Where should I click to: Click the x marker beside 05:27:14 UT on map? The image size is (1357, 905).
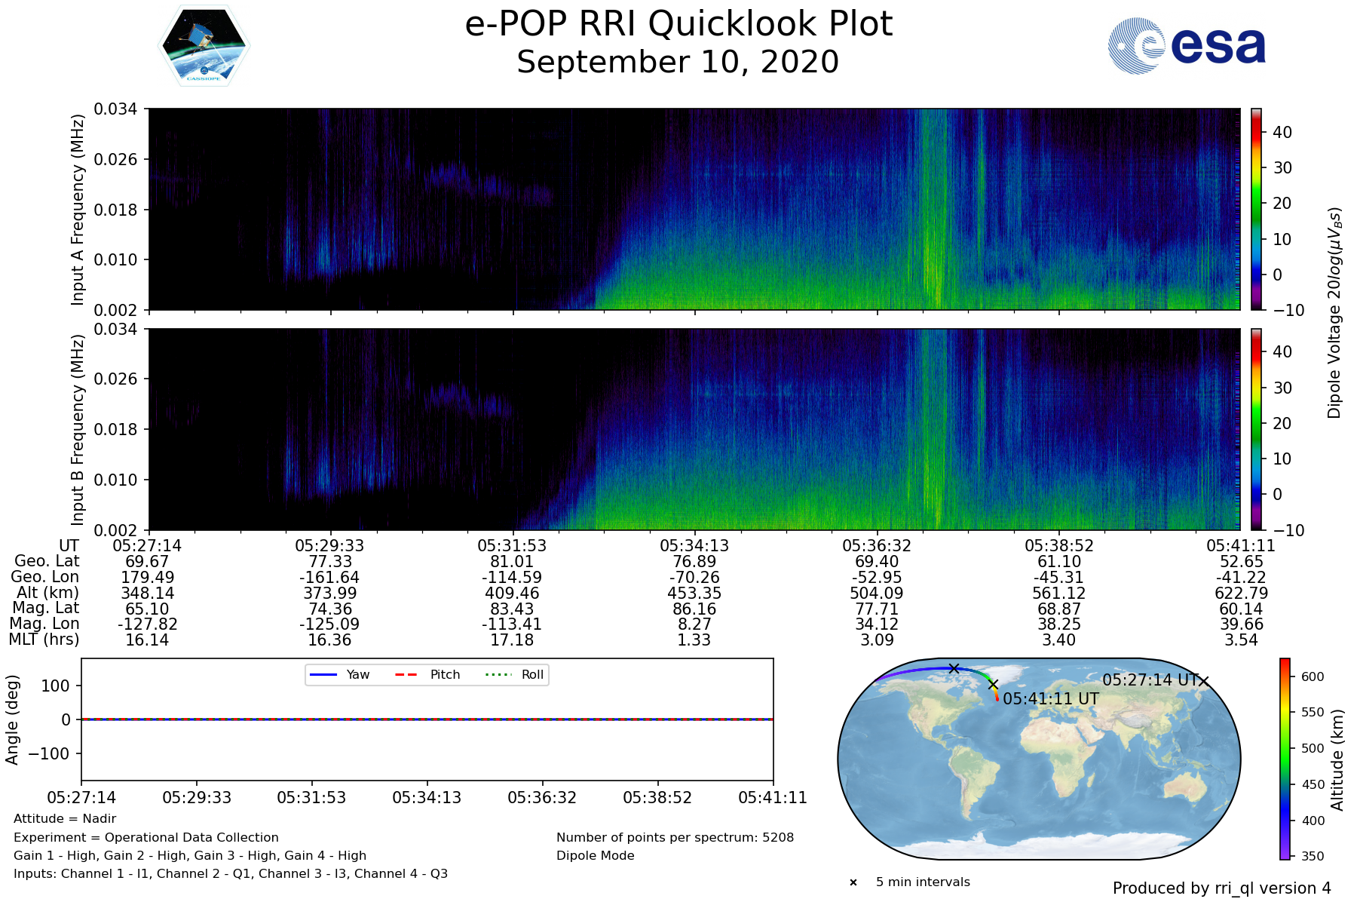tap(1204, 681)
